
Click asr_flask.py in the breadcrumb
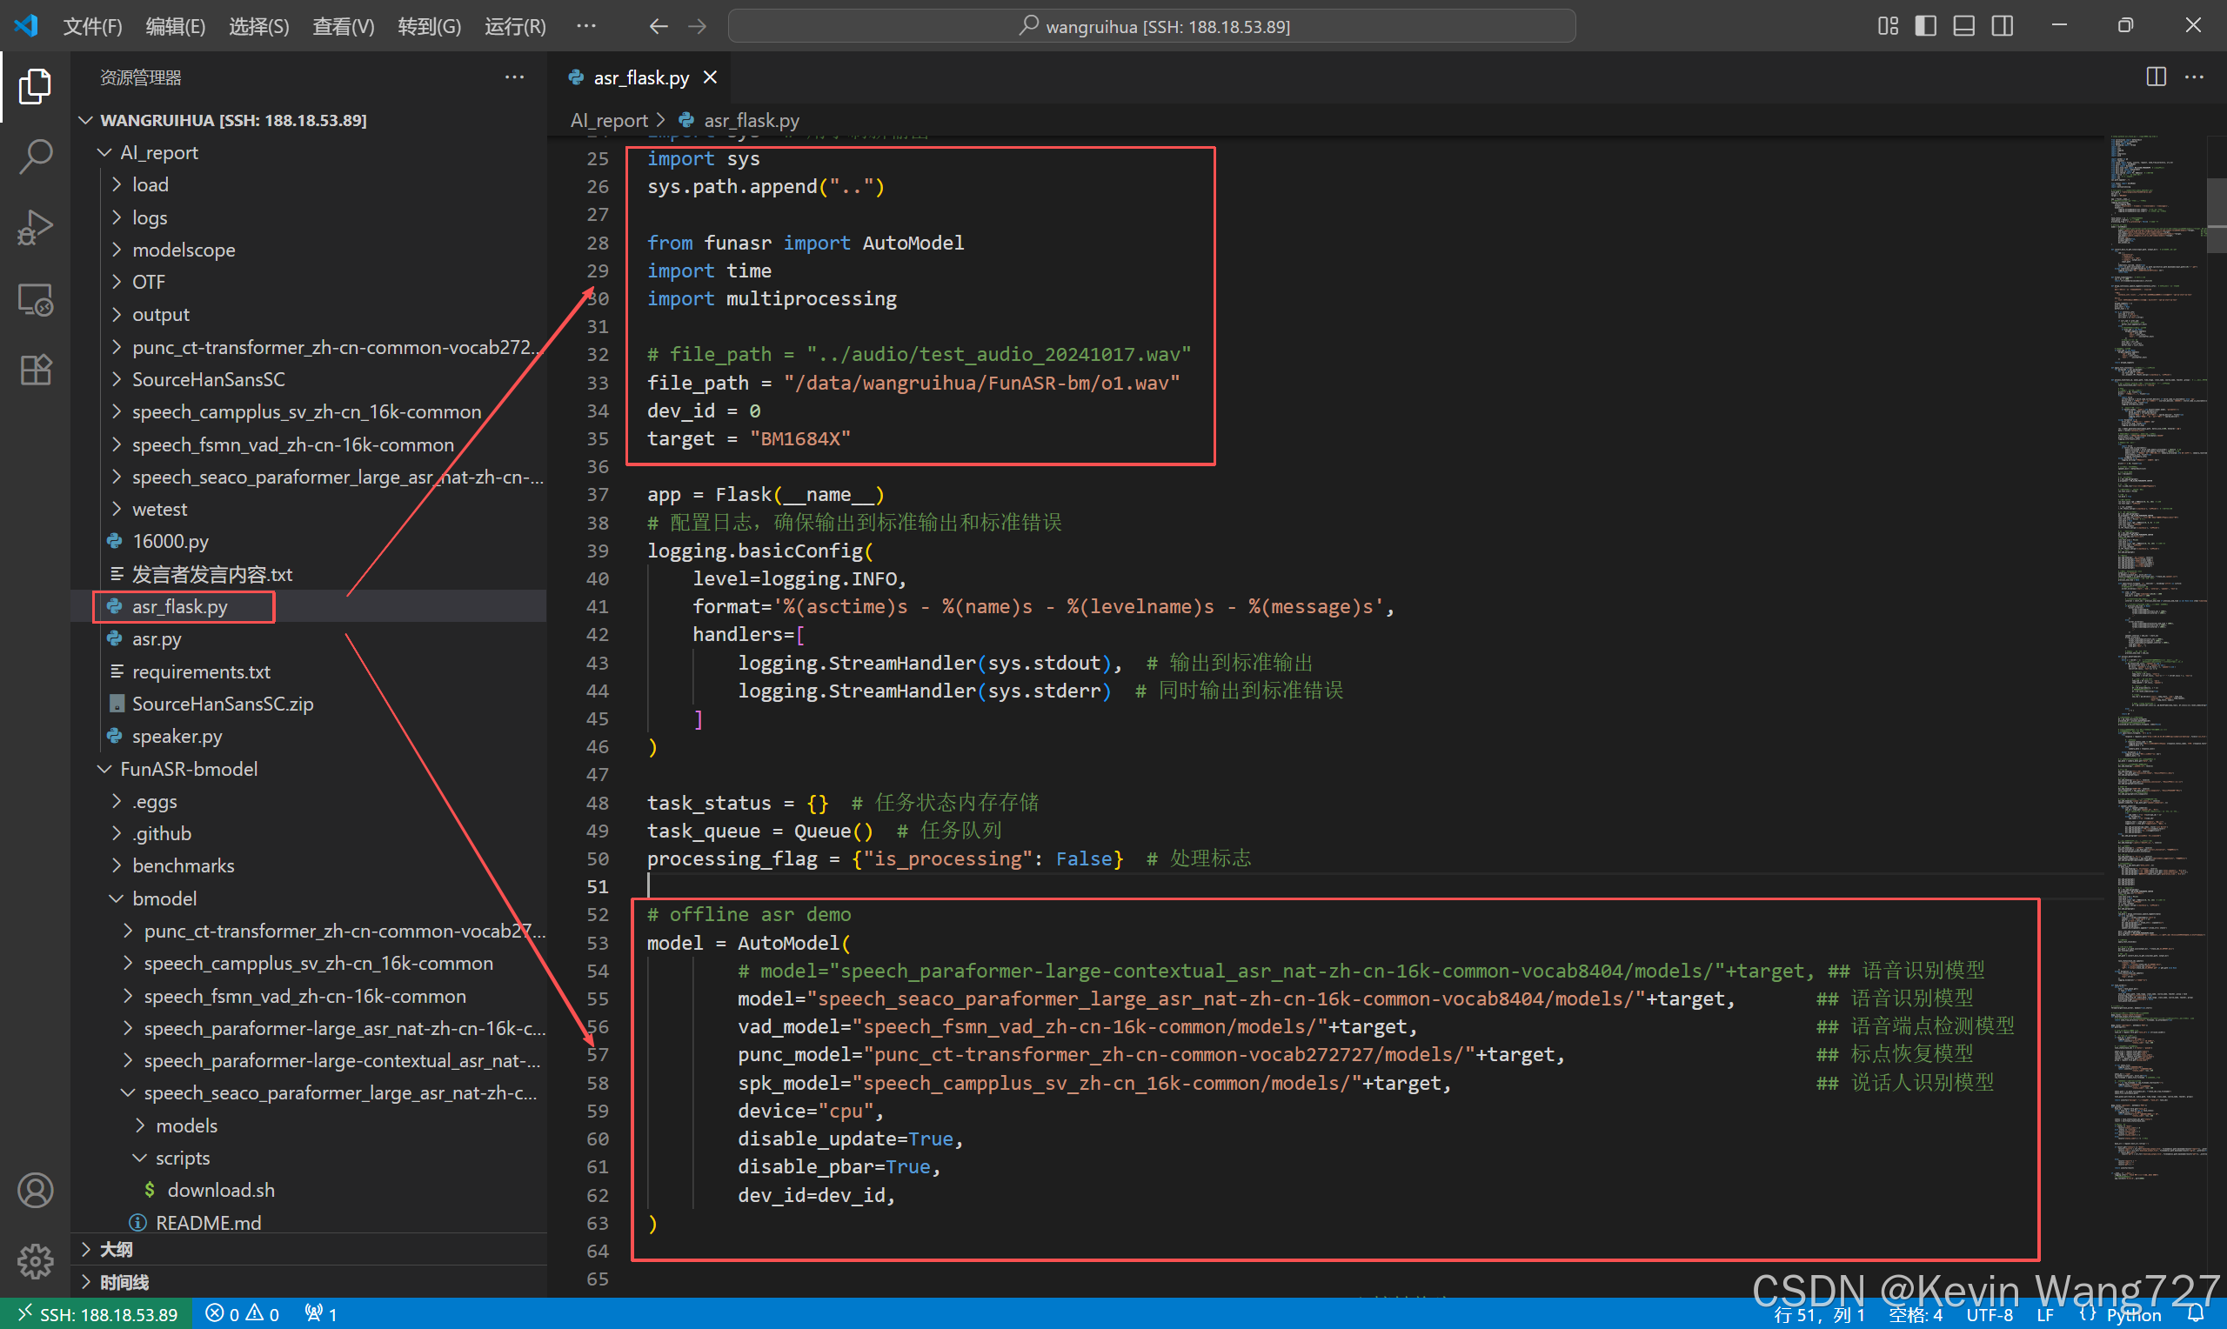(x=752, y=120)
